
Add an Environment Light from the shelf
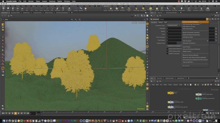151,9
